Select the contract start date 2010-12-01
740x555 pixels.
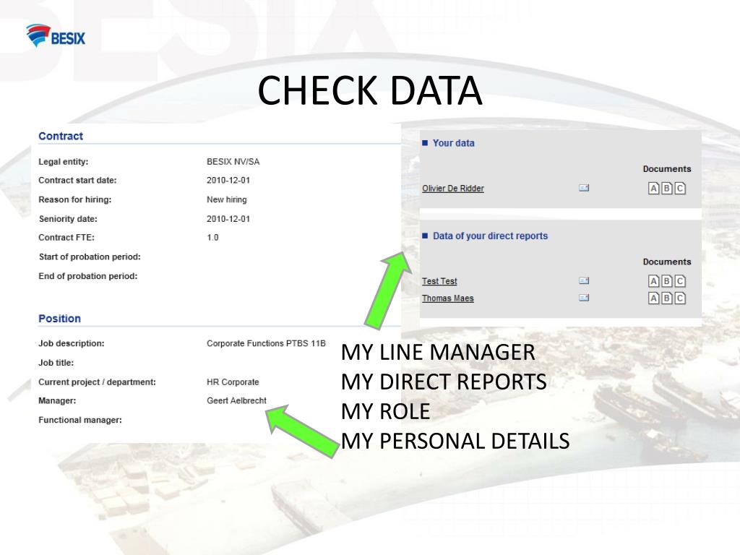point(228,180)
